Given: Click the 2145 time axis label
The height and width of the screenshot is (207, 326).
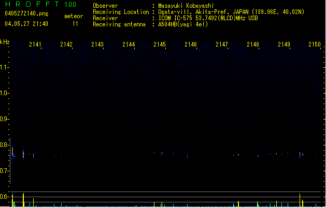Looking at the screenshot, I should (160, 45).
